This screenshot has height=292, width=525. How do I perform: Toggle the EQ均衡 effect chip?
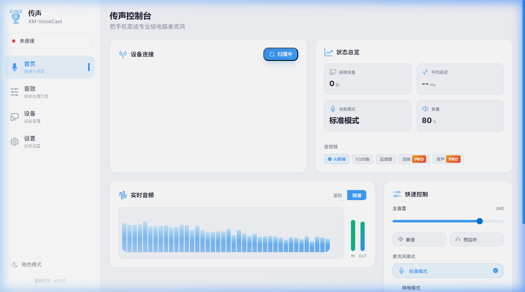(x=363, y=159)
